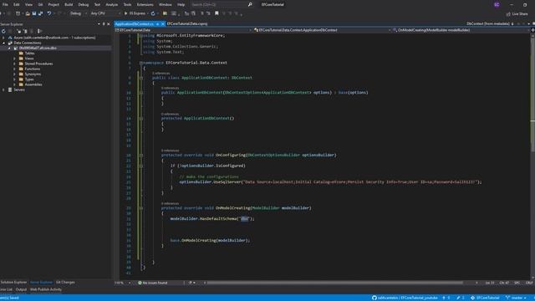Collapse the OnConfiguring method outline
Viewport: 535px width, 301px height.
tap(141, 156)
